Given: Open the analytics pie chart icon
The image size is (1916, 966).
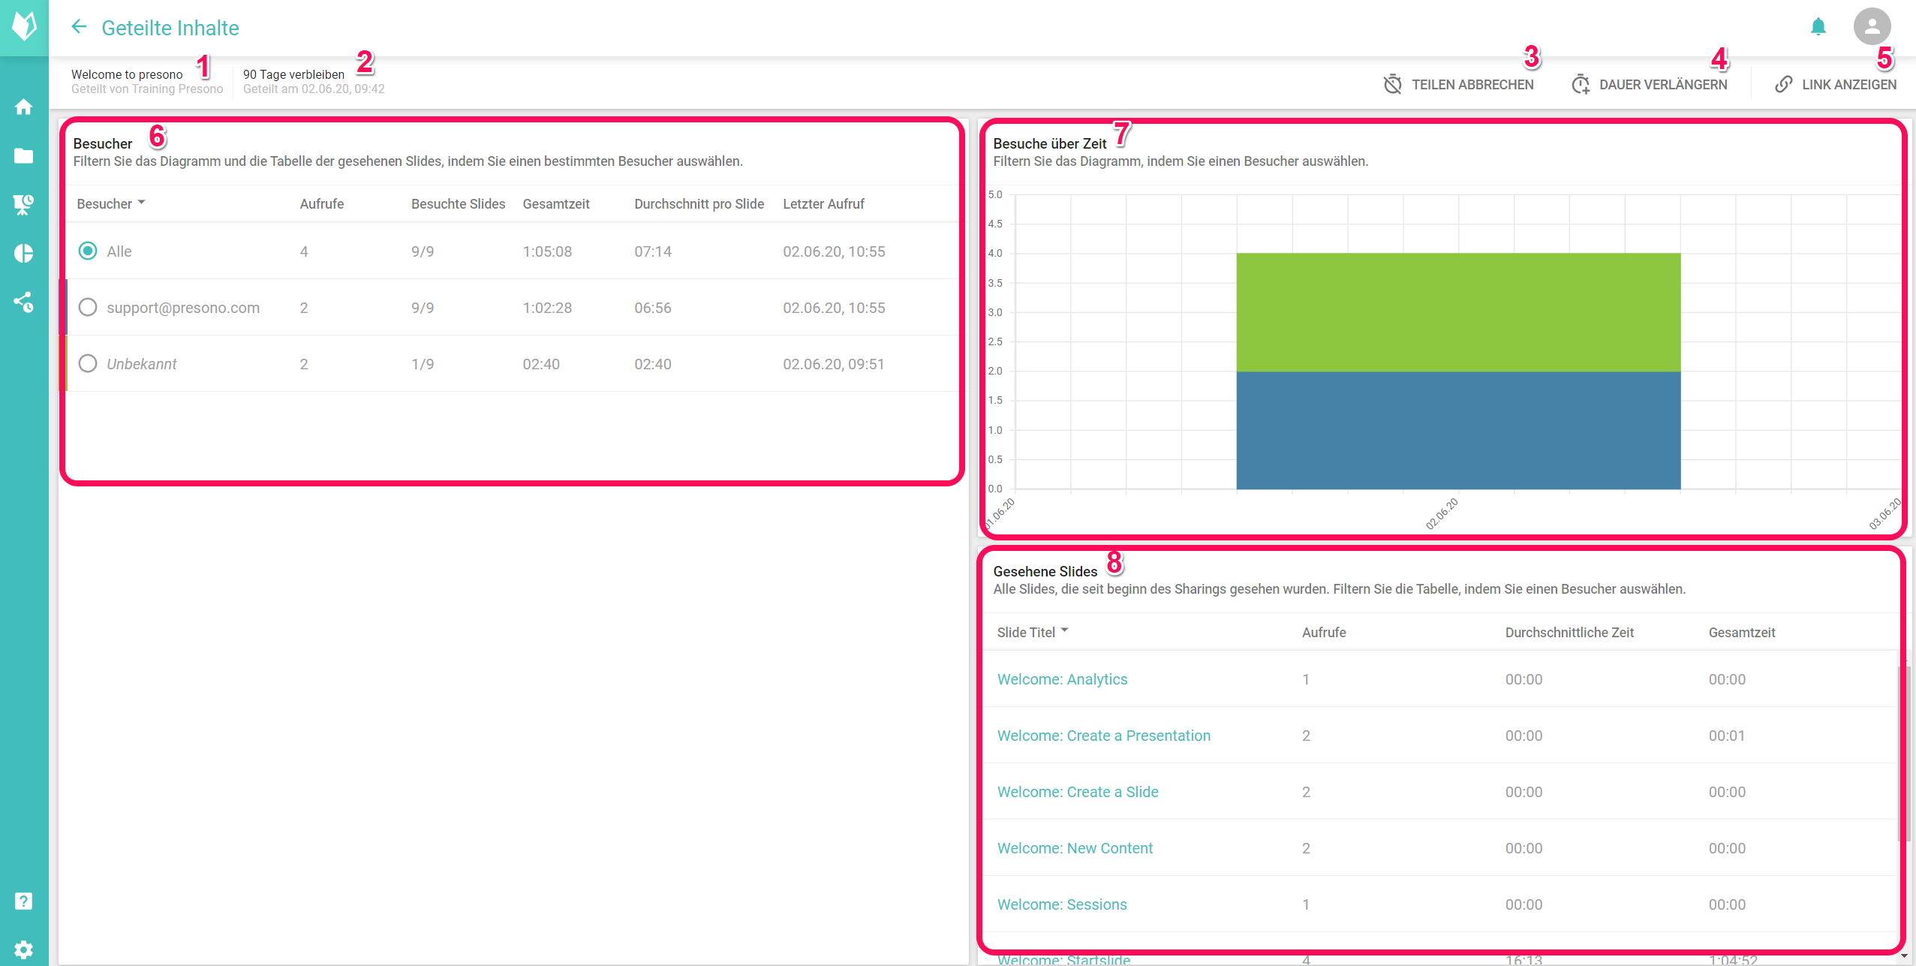Looking at the screenshot, I should click(24, 254).
